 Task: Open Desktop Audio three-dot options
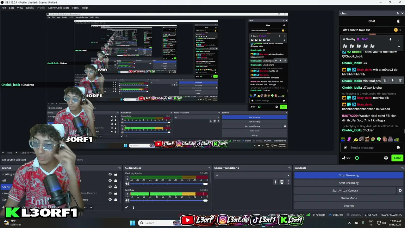click(127, 178)
